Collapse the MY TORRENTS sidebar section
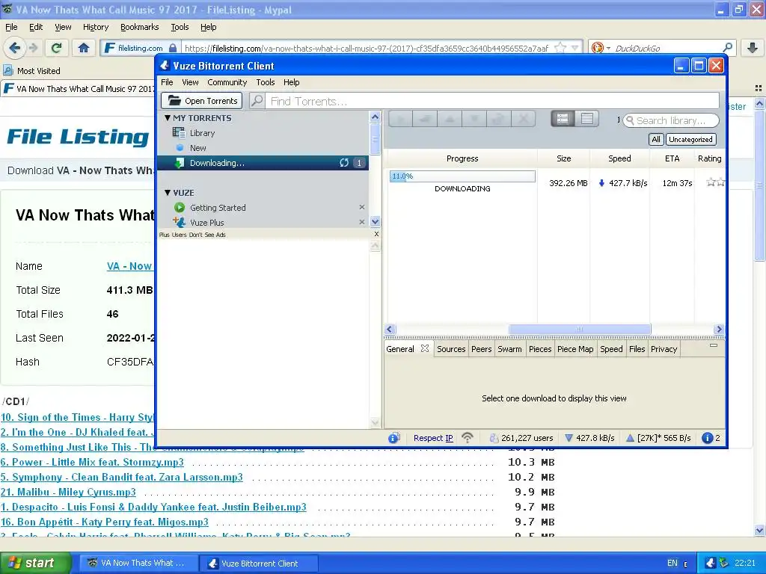766x574 pixels. point(168,117)
